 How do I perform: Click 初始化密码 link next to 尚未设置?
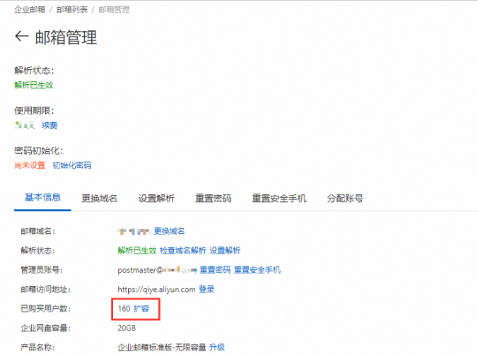pos(71,165)
